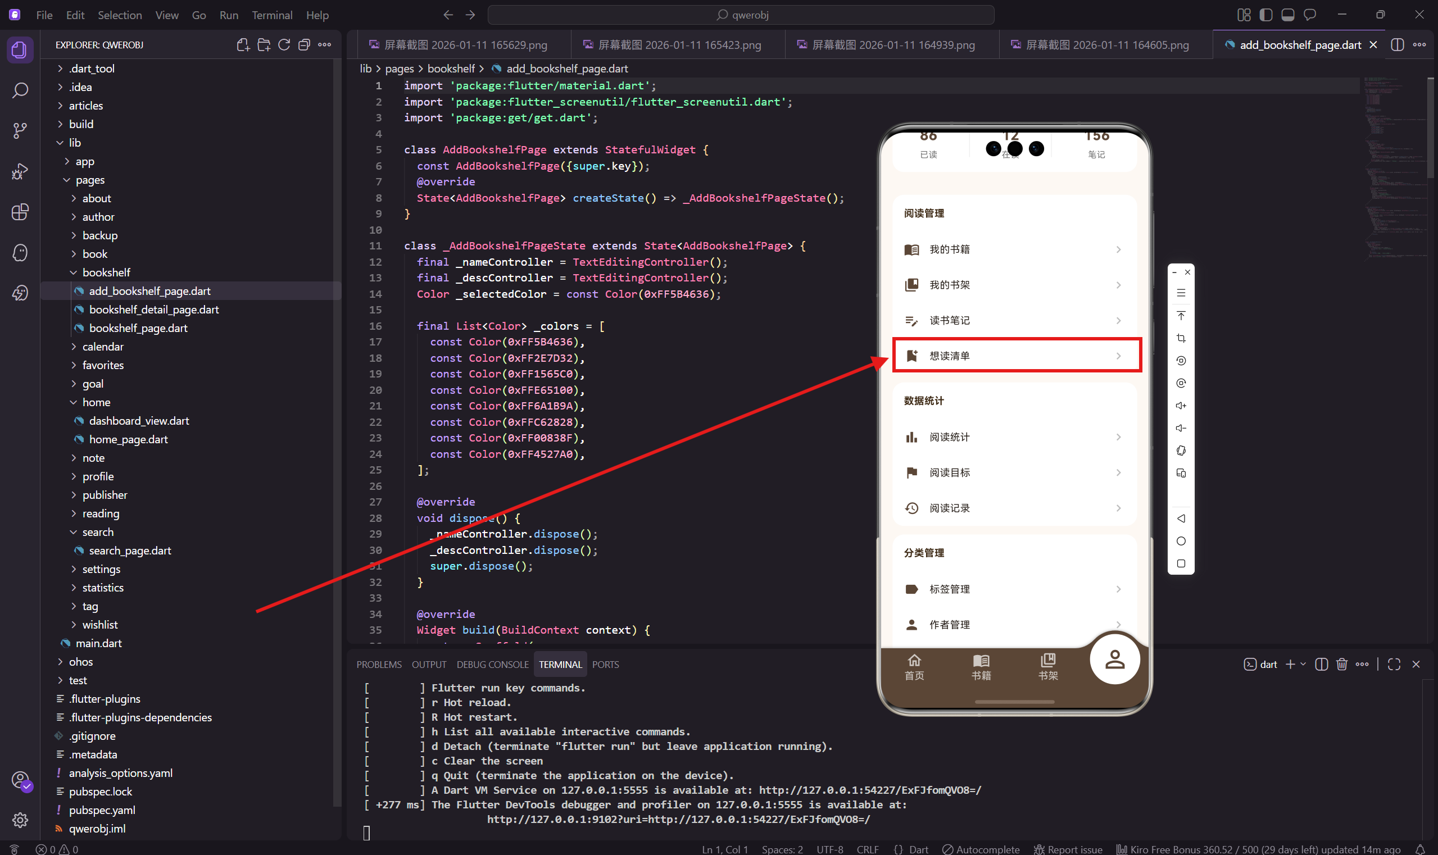The width and height of the screenshot is (1438, 855).
Task: Collapse the bookshelf folder
Action: tap(106, 272)
